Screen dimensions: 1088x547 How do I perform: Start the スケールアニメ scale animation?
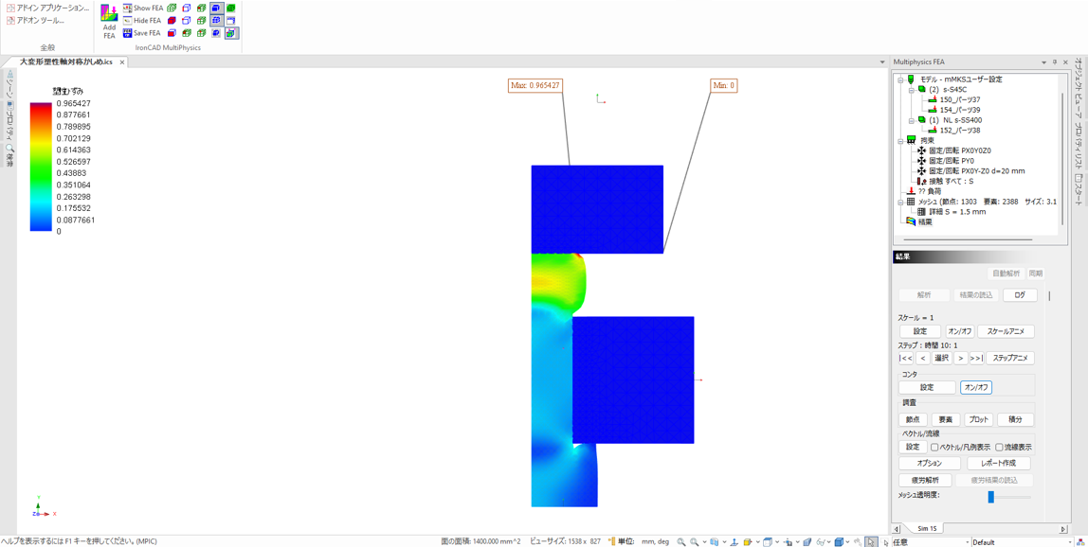pyautogui.click(x=1006, y=331)
